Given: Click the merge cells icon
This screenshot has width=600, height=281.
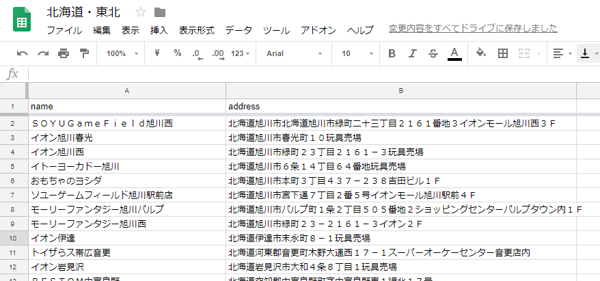Looking at the screenshot, I should (523, 53).
